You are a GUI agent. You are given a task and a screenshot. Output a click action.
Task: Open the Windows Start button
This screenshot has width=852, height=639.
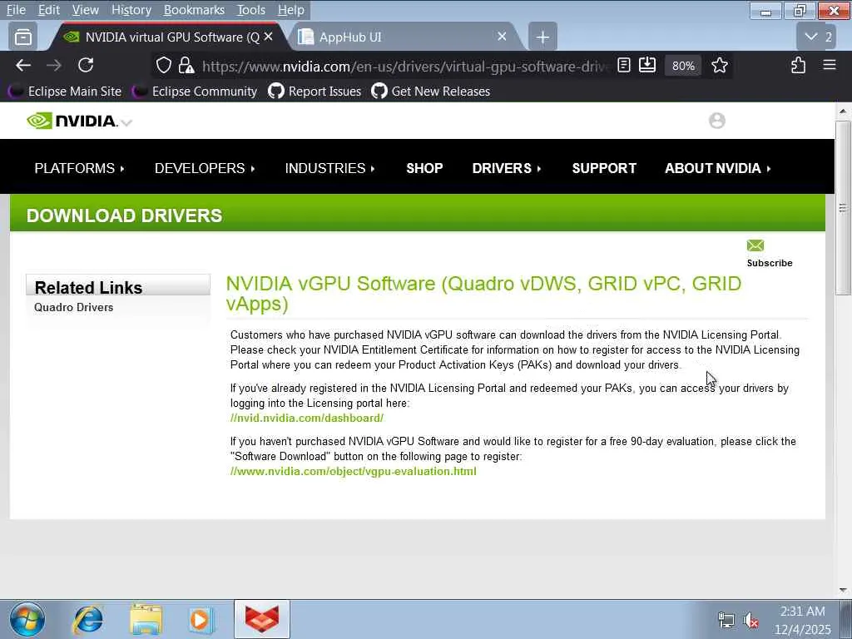(x=27, y=619)
